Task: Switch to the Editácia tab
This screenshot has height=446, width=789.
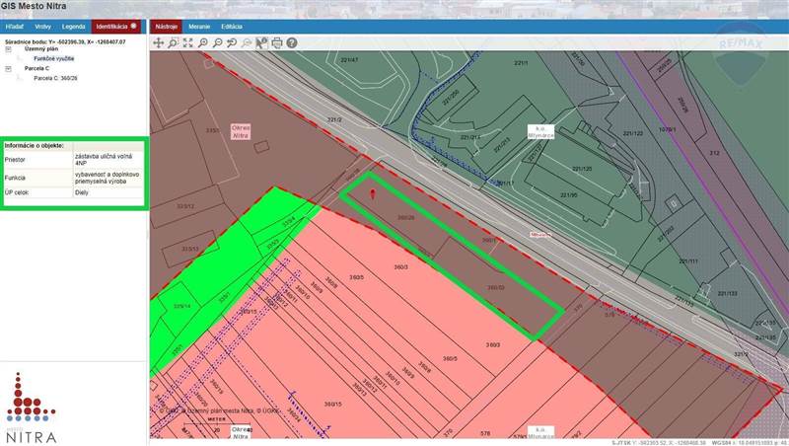Action: [232, 27]
